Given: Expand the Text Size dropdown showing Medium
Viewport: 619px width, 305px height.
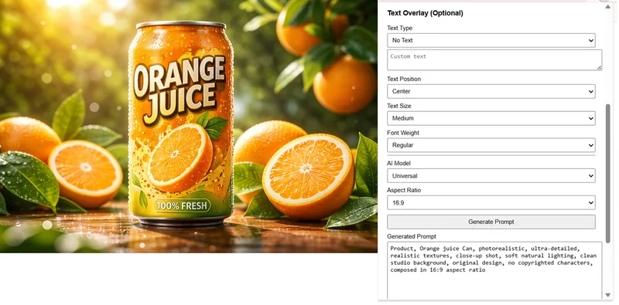Looking at the screenshot, I should (491, 118).
